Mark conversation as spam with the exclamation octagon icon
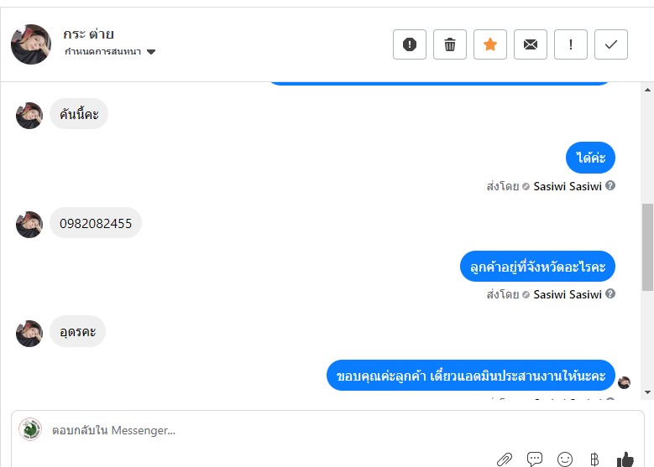The height and width of the screenshot is (467, 654). pyautogui.click(x=409, y=44)
